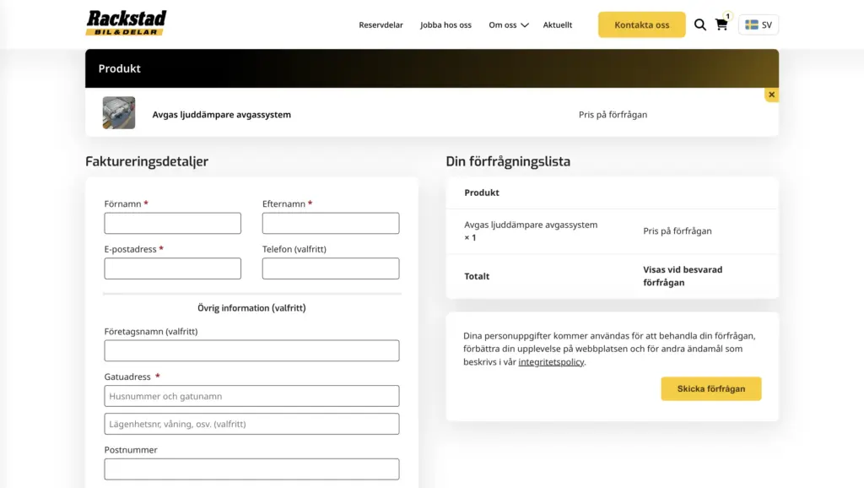
Task: Click the Rackstad Bil & Delar logo
Action: click(x=125, y=22)
